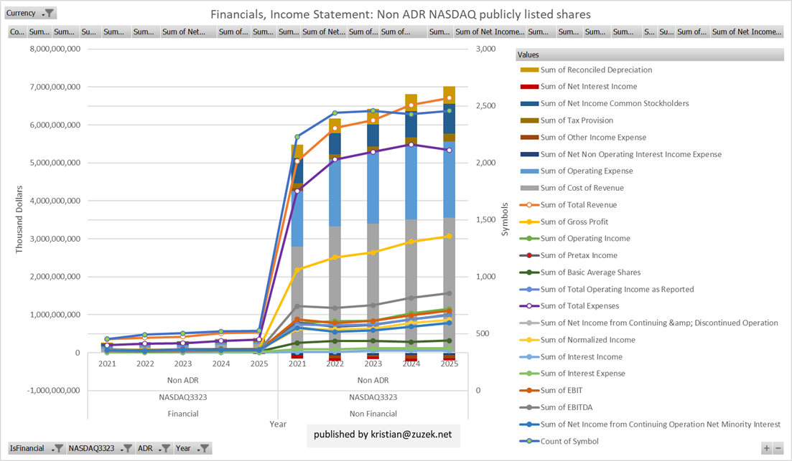This screenshot has width=792, height=461.
Task: Click the rightmost 'Sum of Net Income...' field button
Action: coord(747,32)
